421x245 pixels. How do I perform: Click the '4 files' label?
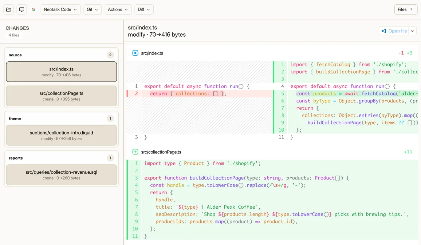[14, 35]
